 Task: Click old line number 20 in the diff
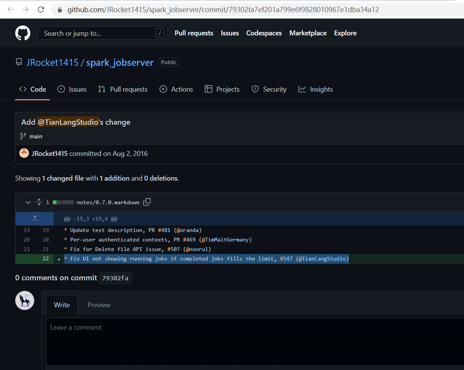pyautogui.click(x=27, y=240)
